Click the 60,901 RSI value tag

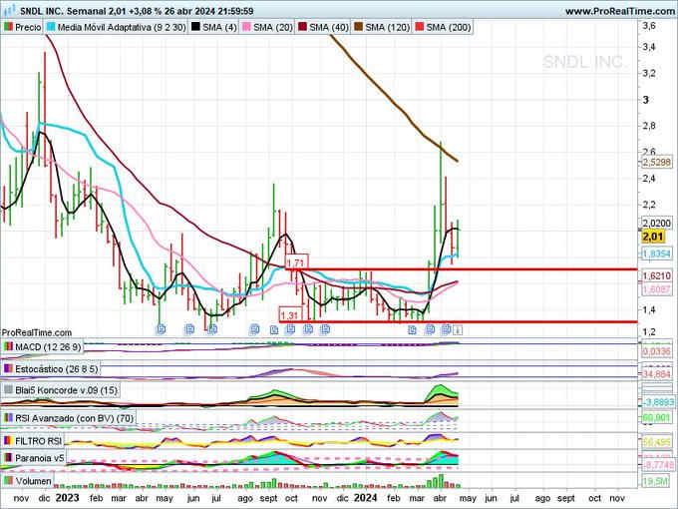click(x=657, y=418)
